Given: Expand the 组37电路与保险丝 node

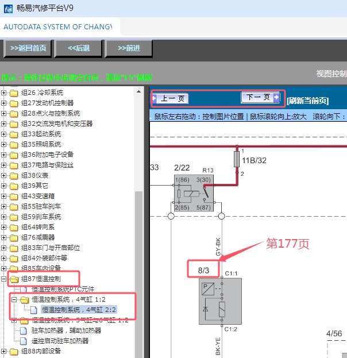Looking at the screenshot, I should (x=3, y=165).
